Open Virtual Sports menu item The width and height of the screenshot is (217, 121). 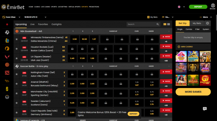[x=74, y=7]
